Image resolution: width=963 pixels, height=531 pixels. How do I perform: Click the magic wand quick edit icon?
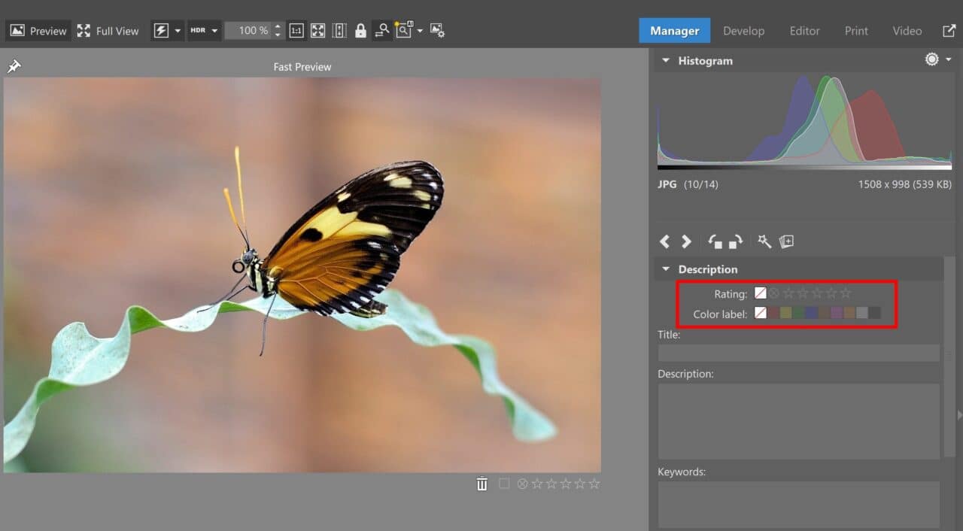763,241
